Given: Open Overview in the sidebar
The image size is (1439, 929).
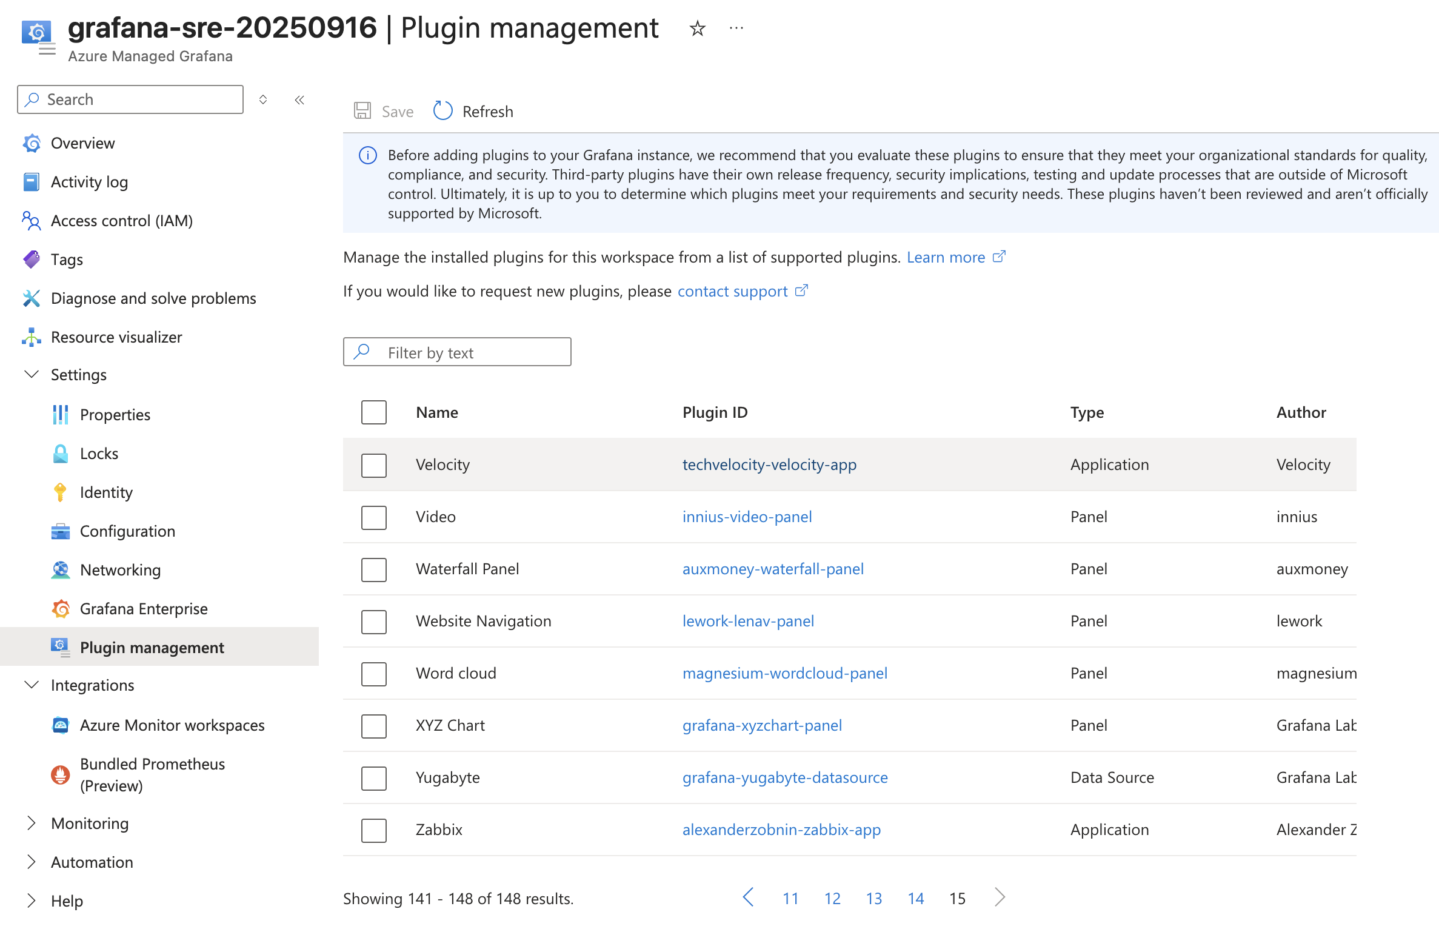Looking at the screenshot, I should pos(82,143).
